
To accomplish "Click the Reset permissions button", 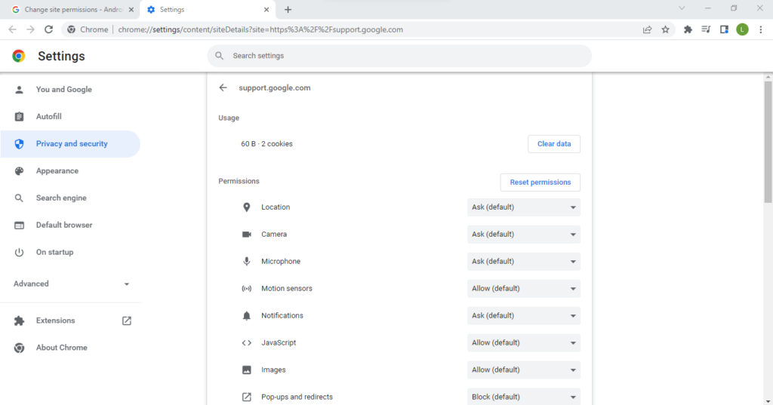I will [540, 183].
